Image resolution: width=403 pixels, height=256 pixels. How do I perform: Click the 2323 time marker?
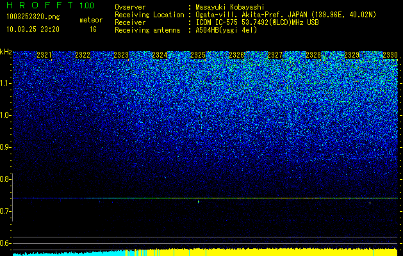click(121, 55)
